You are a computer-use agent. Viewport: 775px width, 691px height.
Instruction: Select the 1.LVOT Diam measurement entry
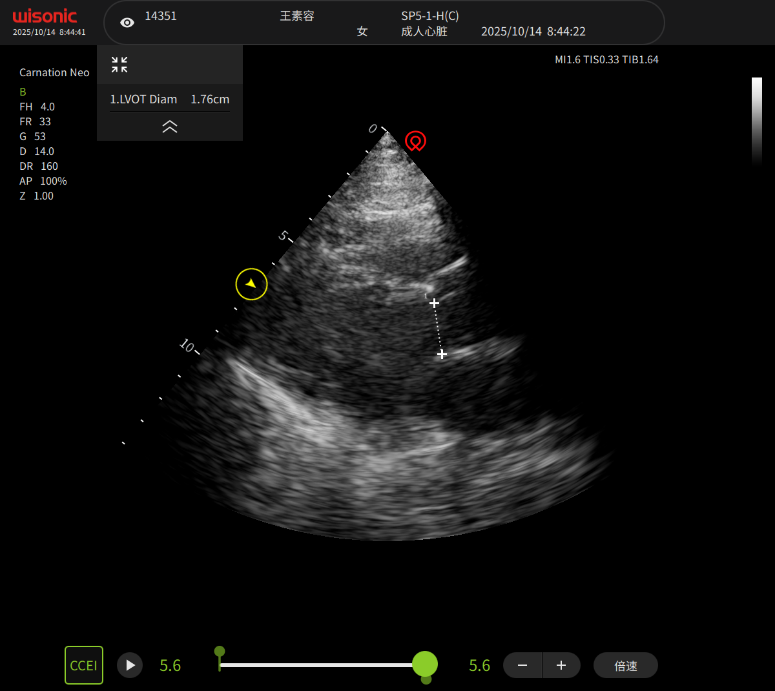(x=169, y=99)
